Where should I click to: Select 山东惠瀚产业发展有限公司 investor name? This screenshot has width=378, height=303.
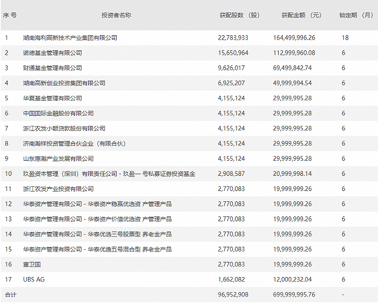click(x=58, y=159)
